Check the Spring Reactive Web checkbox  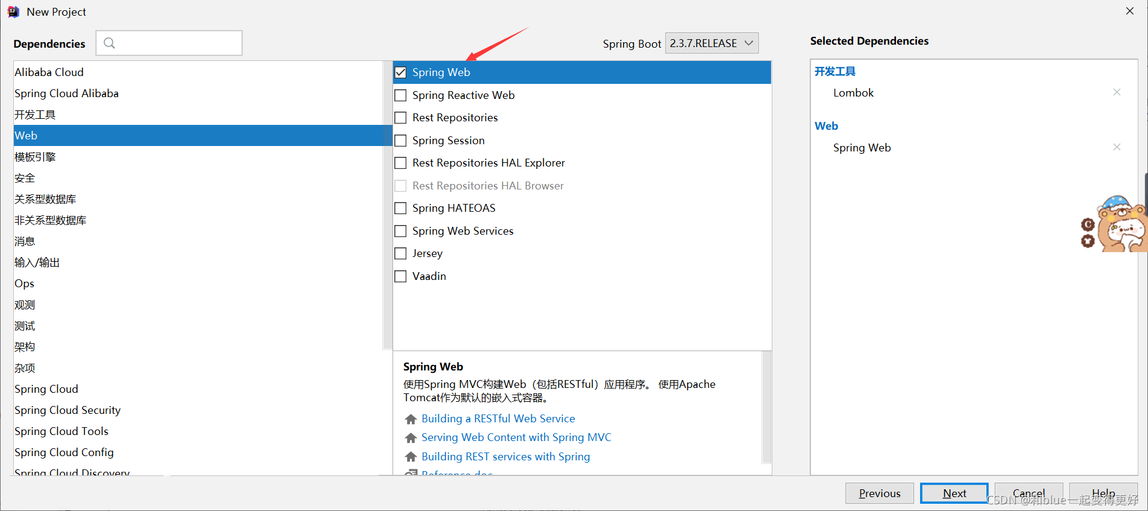point(400,95)
